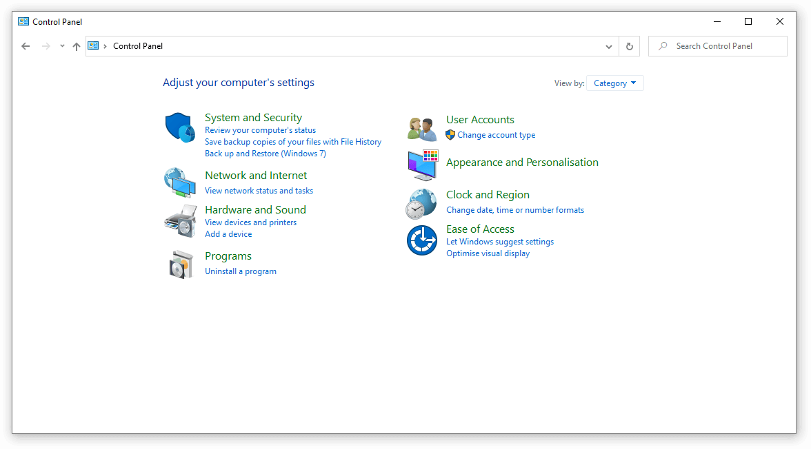
Task: Open recent locations dropdown beside Forward
Action: click(62, 46)
